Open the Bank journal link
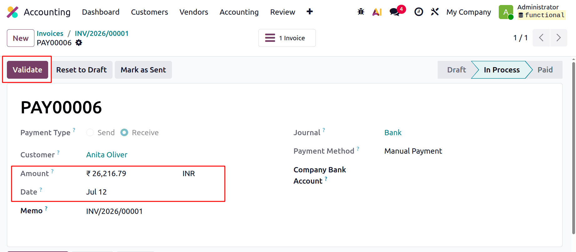The height and width of the screenshot is (252, 576). (393, 132)
